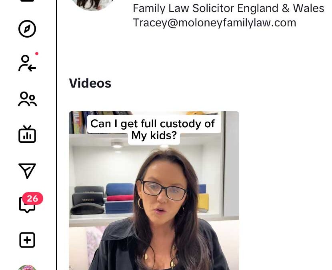Viewport: 332px width, 270px height.
Task: Click the Family Law Solicitor bio text
Action: [228, 8]
